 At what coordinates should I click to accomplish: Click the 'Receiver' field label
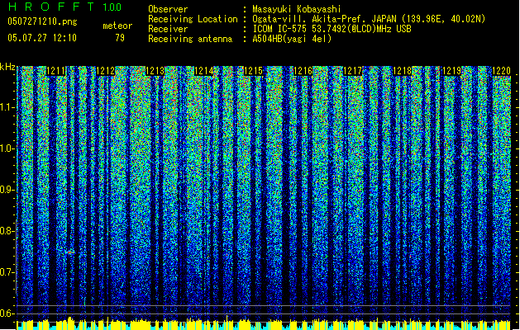pos(168,29)
